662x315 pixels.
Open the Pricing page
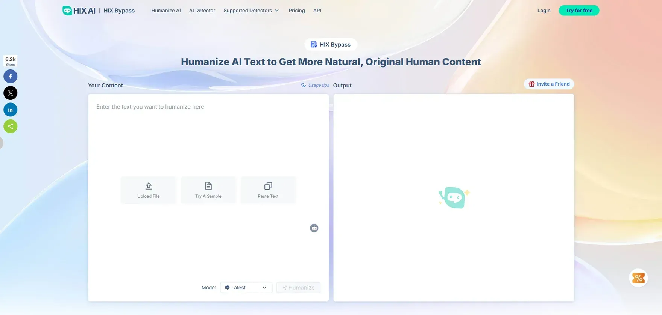[x=297, y=11]
